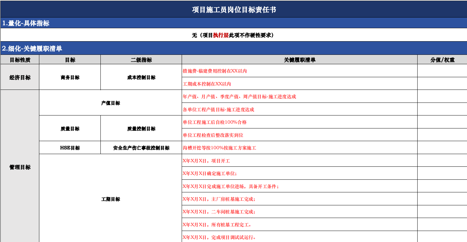Select the column header 目标性质
The image size is (467, 242).
click(x=20, y=60)
